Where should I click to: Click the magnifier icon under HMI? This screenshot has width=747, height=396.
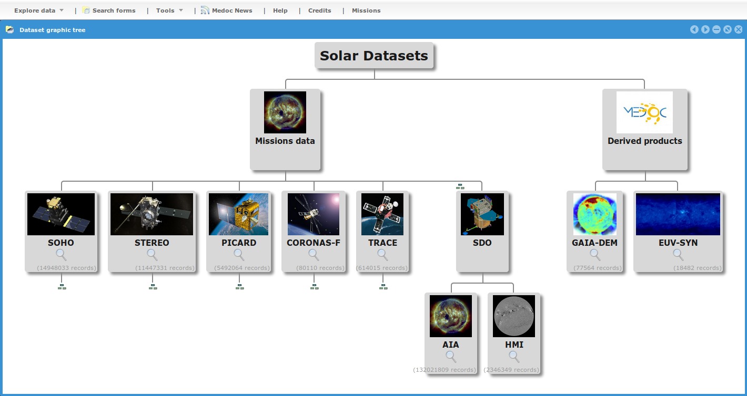(x=514, y=357)
